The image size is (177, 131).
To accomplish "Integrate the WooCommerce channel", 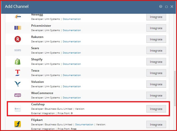I will point(156,95).
